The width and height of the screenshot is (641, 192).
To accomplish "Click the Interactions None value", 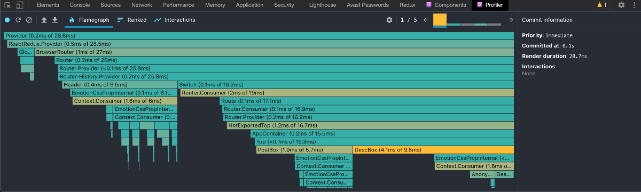I will click(528, 73).
